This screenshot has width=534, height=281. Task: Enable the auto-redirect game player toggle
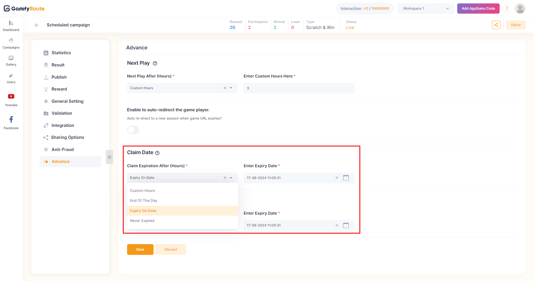tap(133, 130)
